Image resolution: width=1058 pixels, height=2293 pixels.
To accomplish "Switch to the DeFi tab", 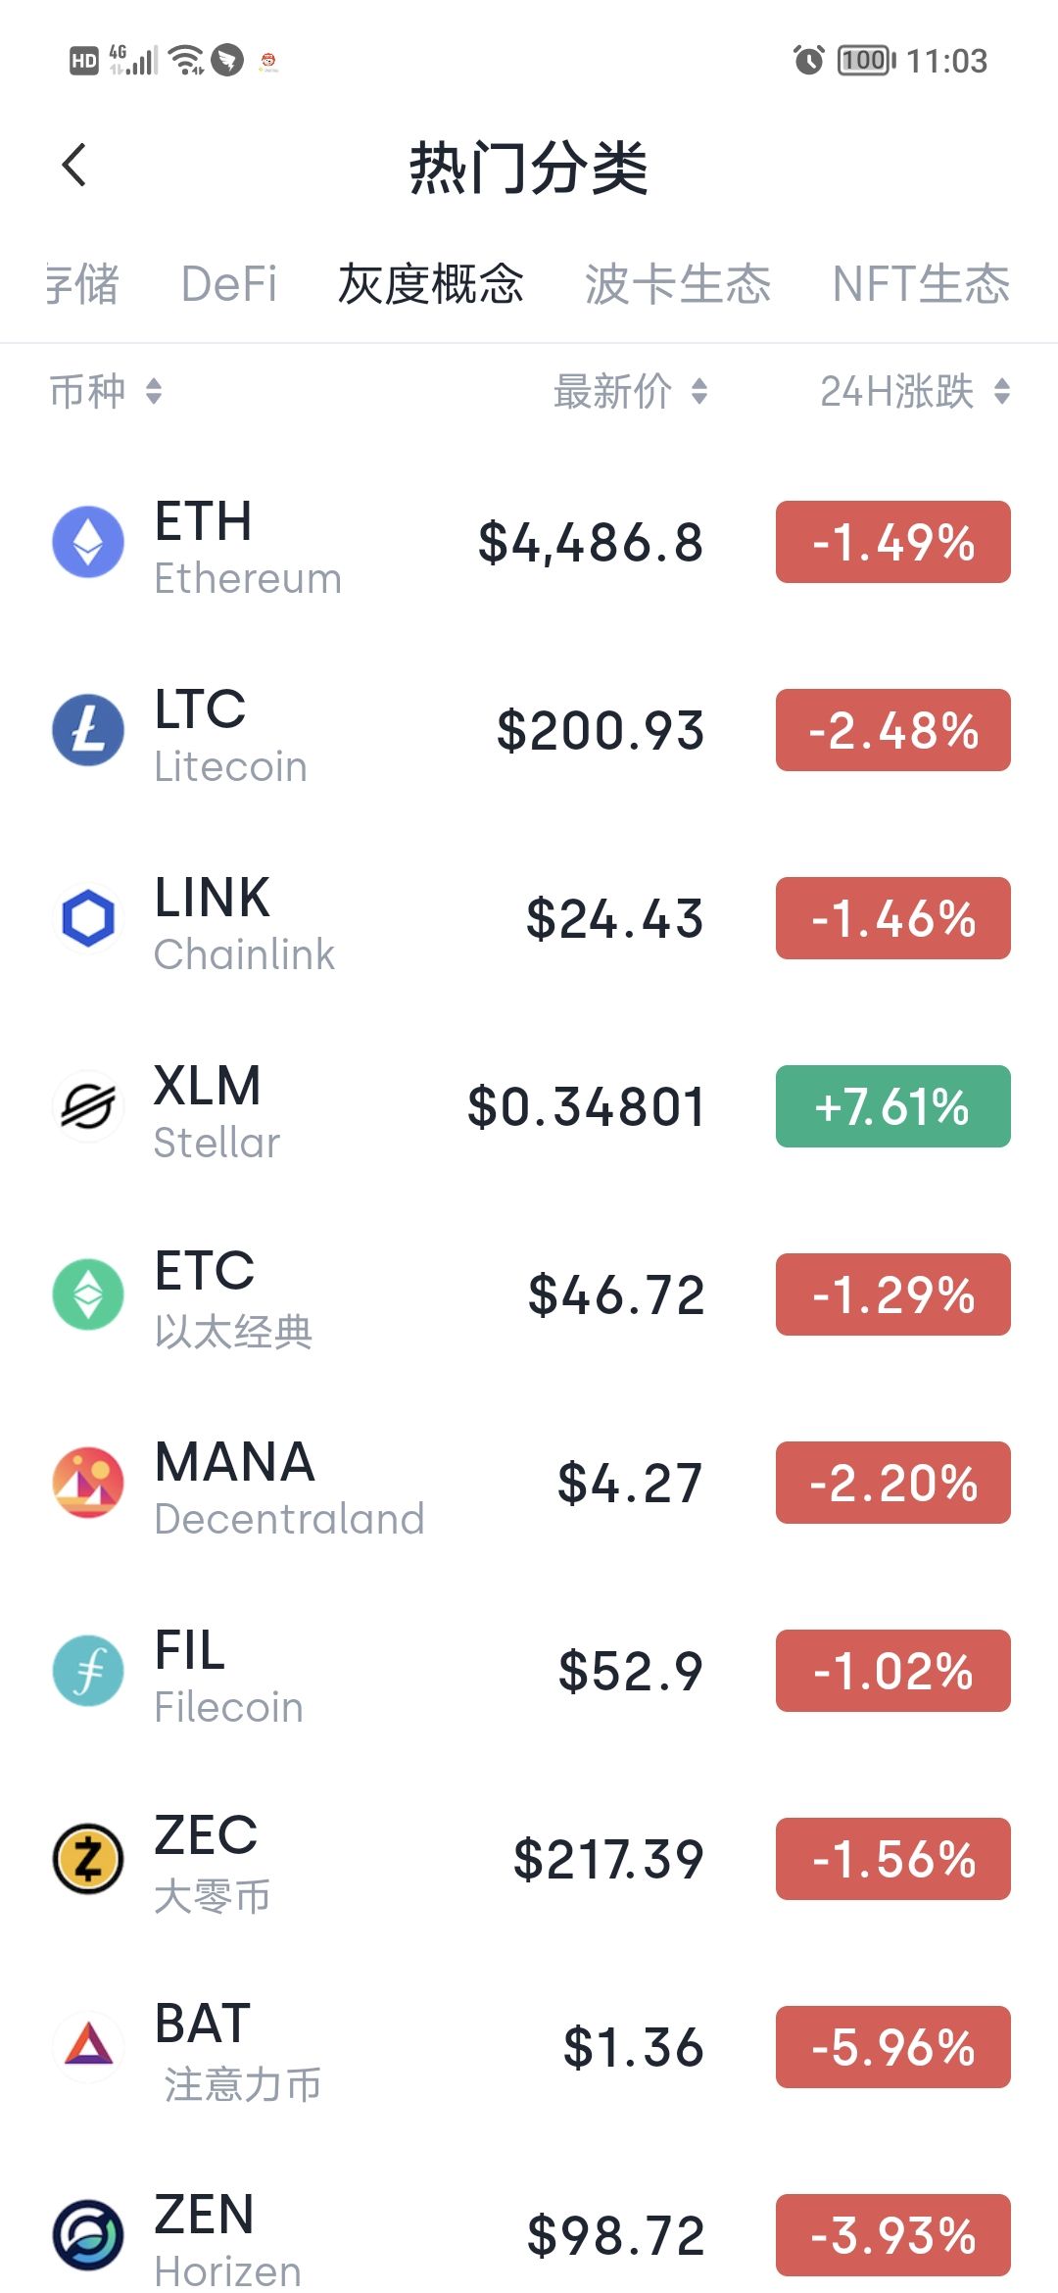I will (229, 284).
